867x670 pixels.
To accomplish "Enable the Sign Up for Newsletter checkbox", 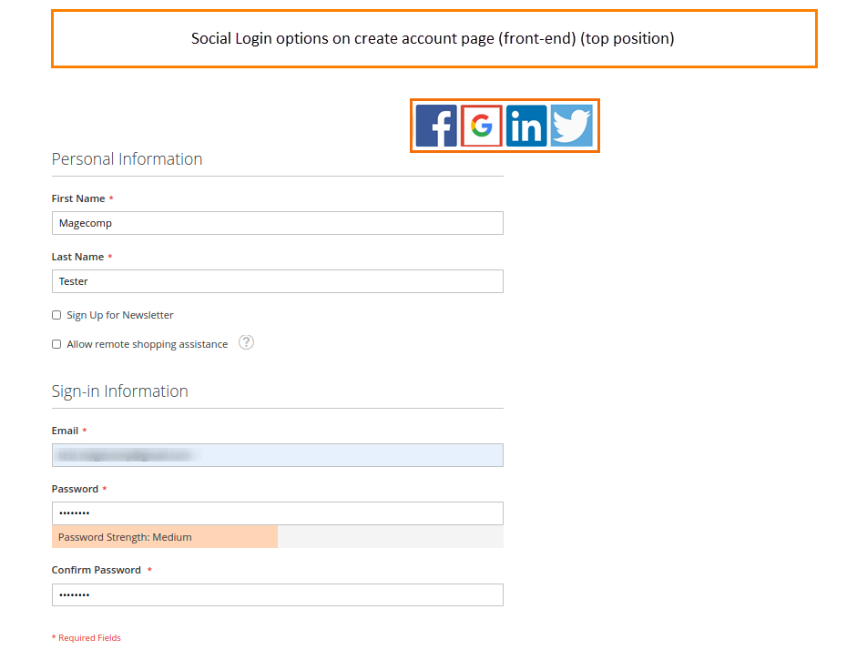I will (x=56, y=315).
